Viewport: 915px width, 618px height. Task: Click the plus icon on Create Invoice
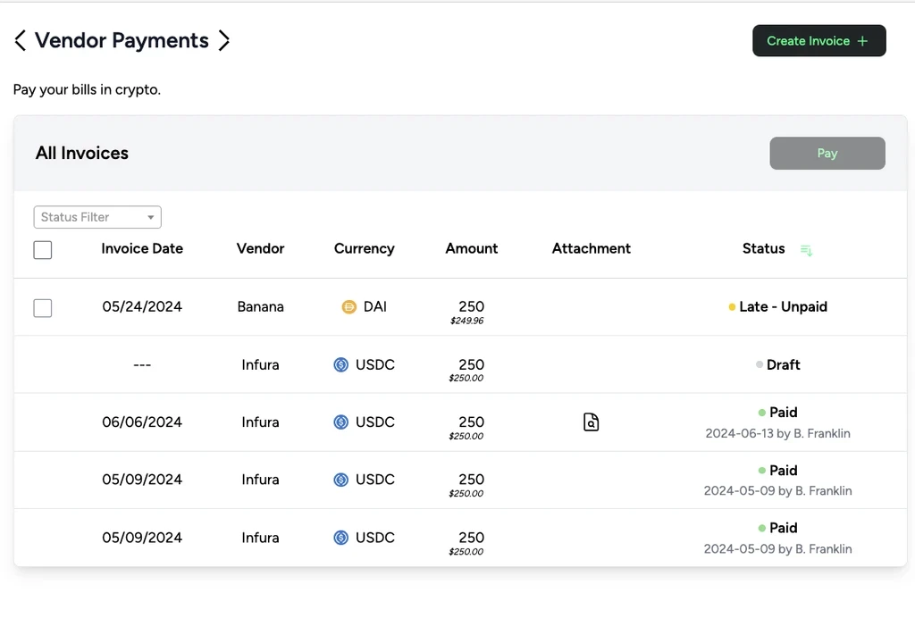[x=862, y=41]
